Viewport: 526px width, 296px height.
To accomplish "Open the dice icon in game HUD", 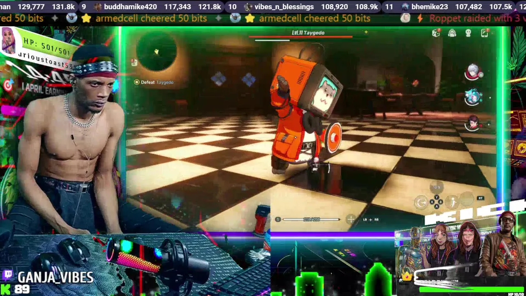I will coord(436,33).
